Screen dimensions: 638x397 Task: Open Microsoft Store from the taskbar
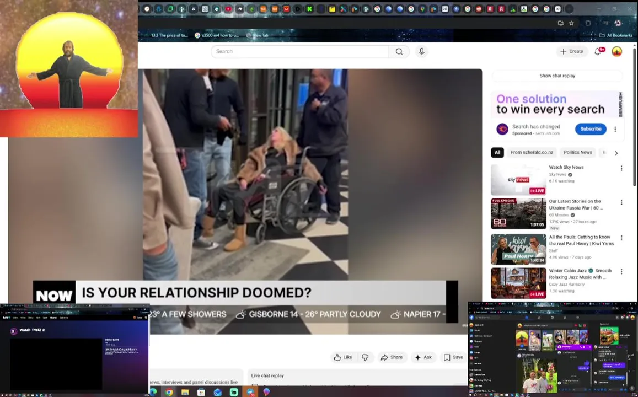[x=201, y=392]
